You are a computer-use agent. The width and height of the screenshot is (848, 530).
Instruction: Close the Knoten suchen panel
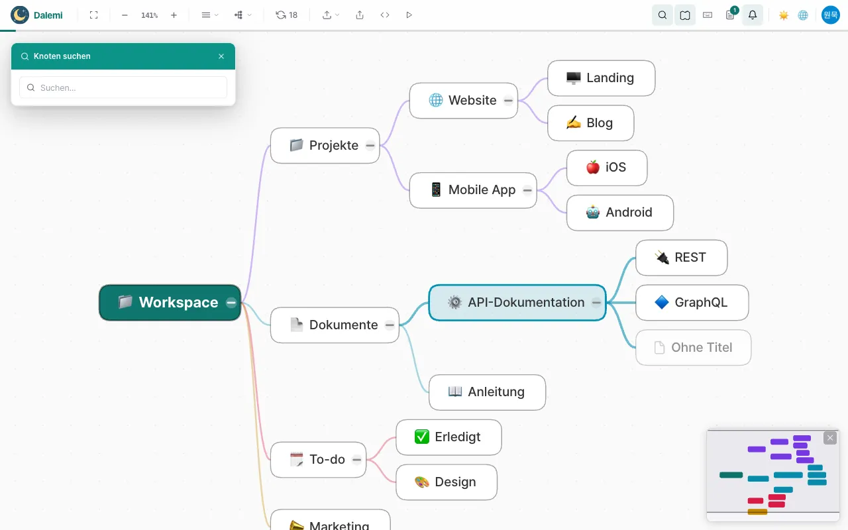click(x=221, y=56)
